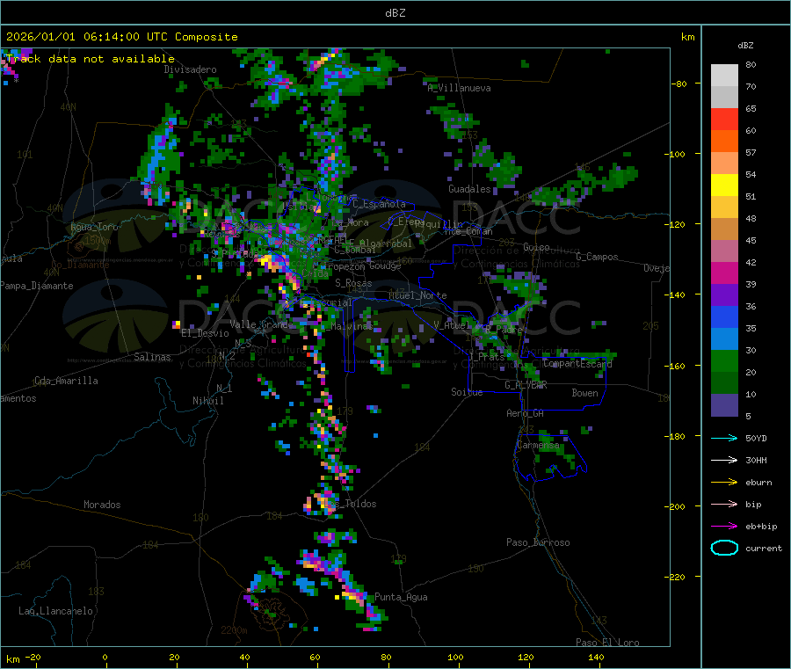Click the '-180' tick on vertical km axis

point(677,436)
